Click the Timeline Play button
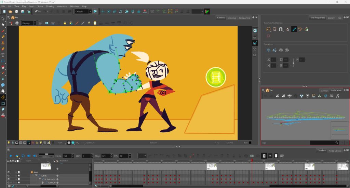350x188 pixels. pos(11,156)
